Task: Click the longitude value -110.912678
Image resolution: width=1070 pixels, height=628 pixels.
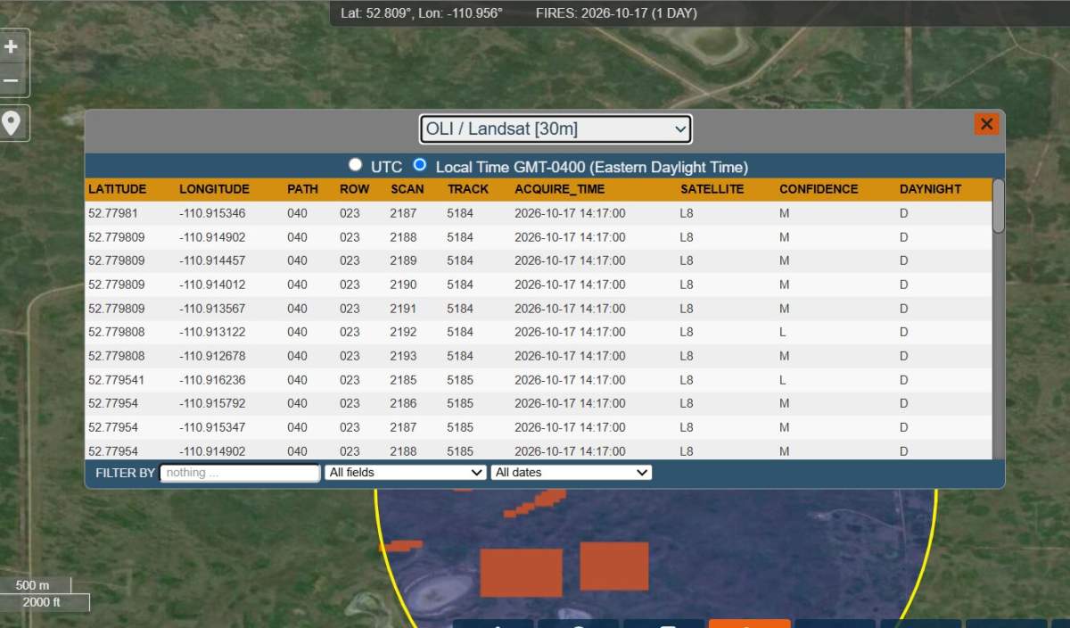Action: [212, 356]
